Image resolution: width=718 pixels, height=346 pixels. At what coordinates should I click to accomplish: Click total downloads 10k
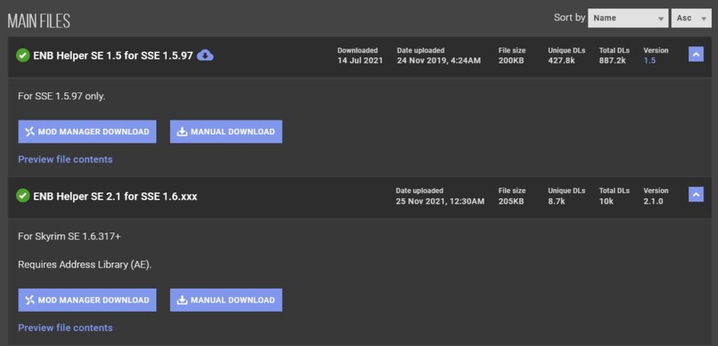coord(606,201)
